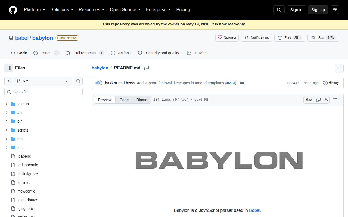Open the Security and quality tab

159,53
